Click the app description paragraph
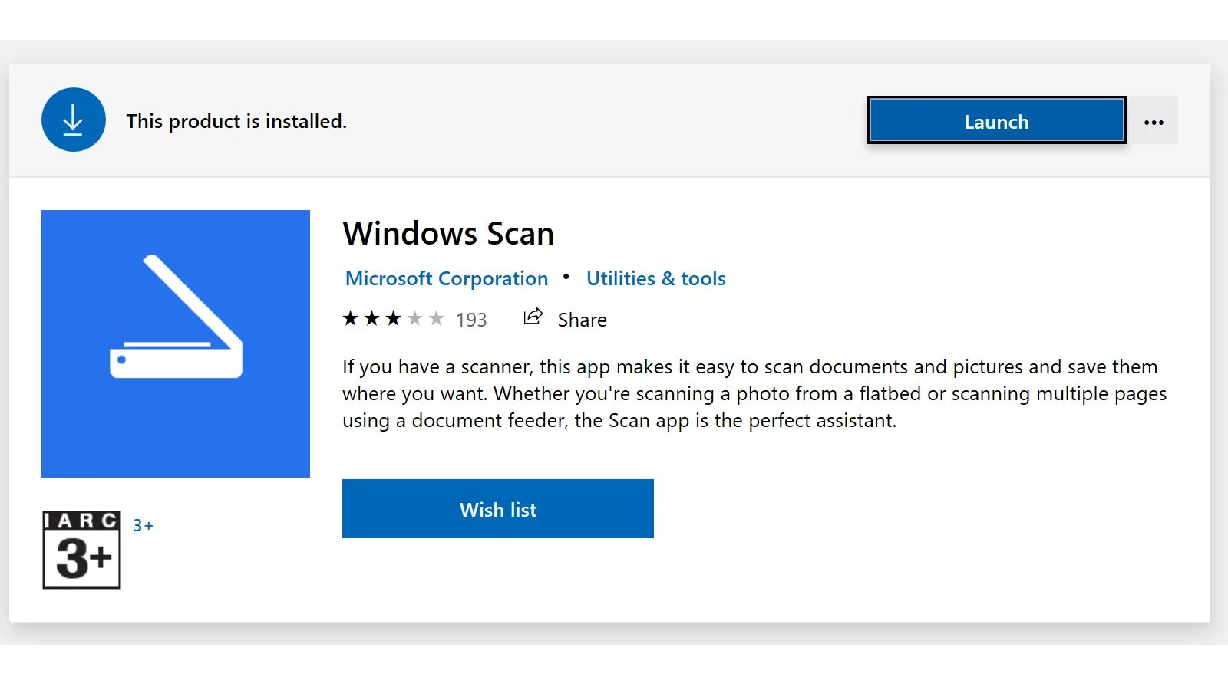The width and height of the screenshot is (1228, 690). [x=754, y=393]
